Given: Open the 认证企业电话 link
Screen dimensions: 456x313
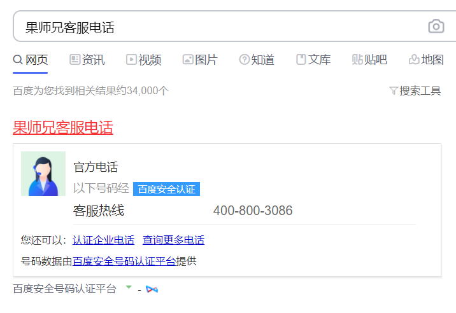Looking at the screenshot, I should 103,240.
